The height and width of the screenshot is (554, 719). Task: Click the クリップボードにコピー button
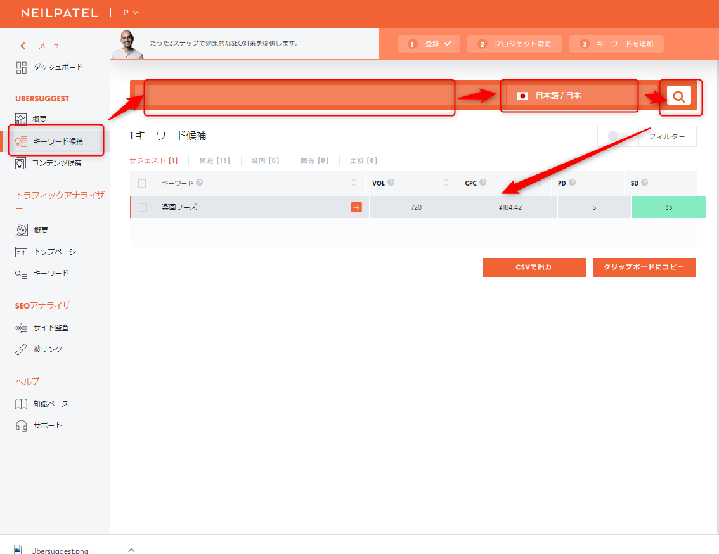coord(644,267)
